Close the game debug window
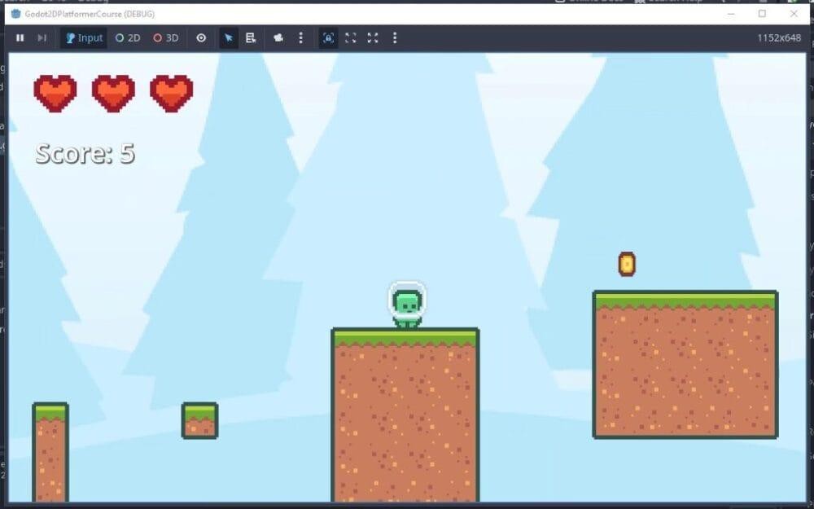 click(x=794, y=14)
